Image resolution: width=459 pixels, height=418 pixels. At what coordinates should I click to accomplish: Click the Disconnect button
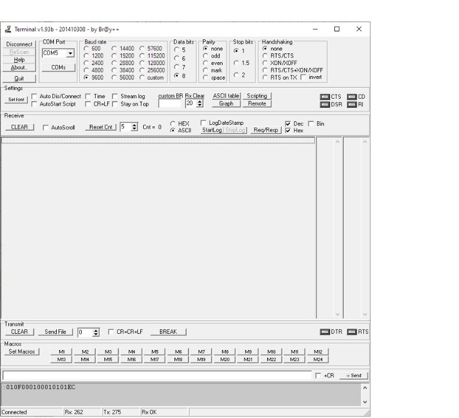point(19,44)
